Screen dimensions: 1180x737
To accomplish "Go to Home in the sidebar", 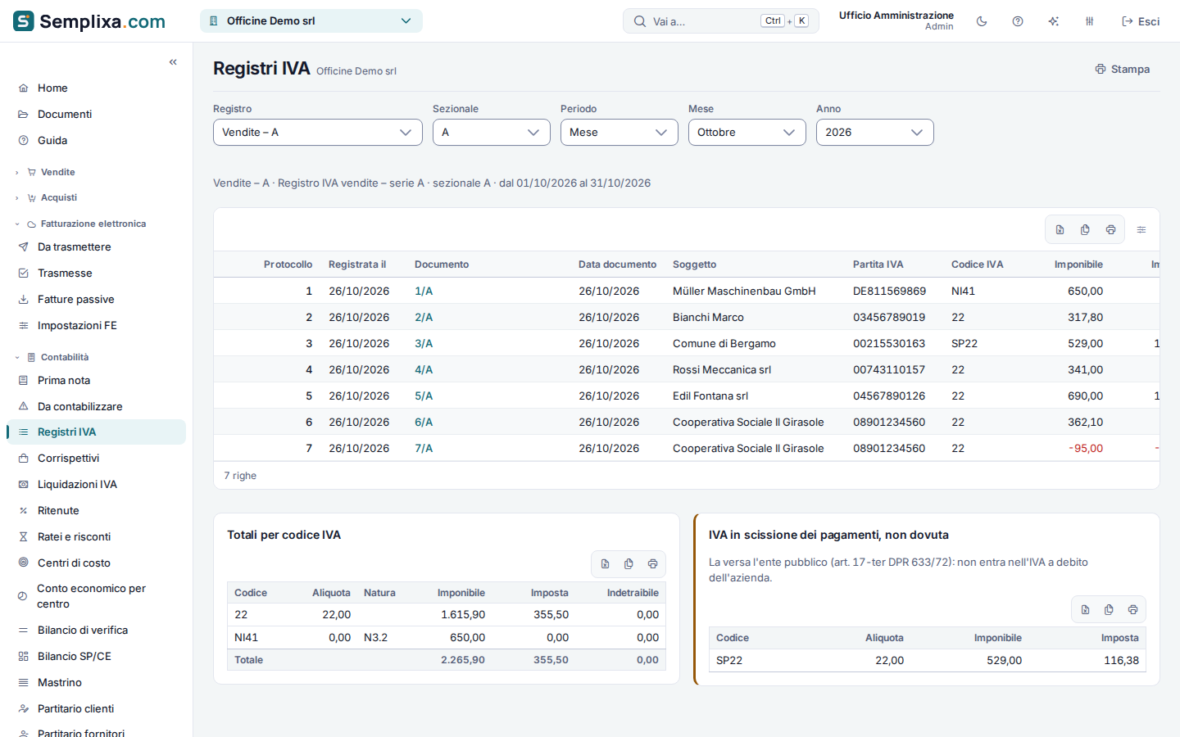I will 97,88.
